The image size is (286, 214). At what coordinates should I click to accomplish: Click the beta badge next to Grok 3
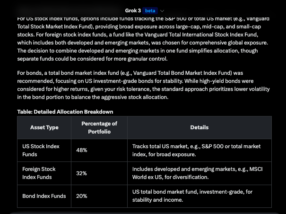(x=150, y=10)
